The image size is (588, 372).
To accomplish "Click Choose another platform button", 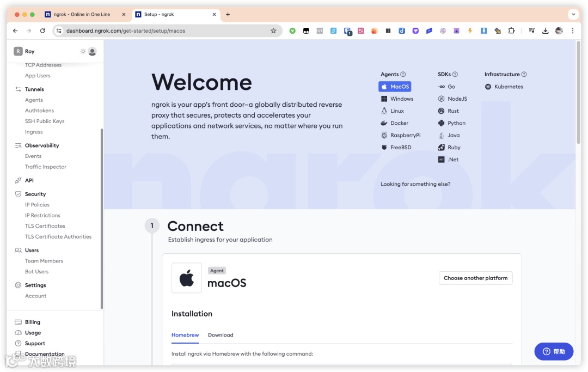I will pos(475,278).
